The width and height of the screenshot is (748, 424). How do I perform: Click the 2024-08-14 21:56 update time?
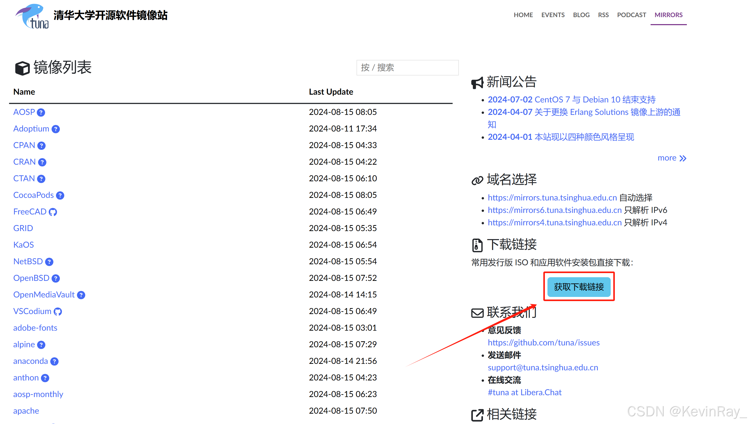coord(343,361)
